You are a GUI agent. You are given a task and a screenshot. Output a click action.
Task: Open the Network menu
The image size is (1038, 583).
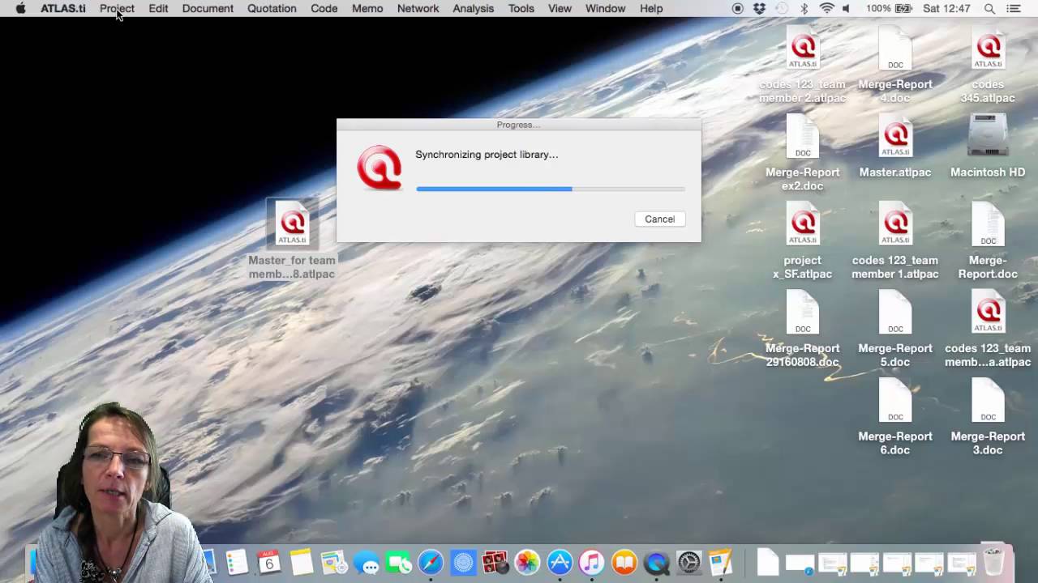coord(418,8)
